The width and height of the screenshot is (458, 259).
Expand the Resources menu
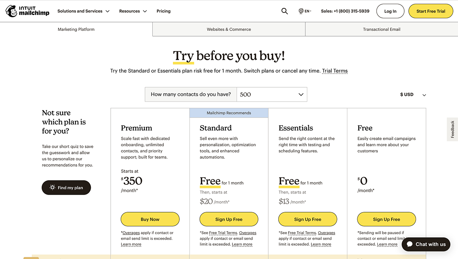click(x=133, y=11)
